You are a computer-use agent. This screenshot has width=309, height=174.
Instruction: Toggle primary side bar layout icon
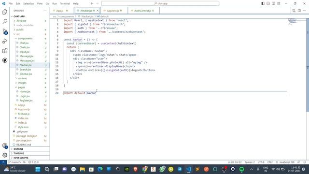point(263,3)
